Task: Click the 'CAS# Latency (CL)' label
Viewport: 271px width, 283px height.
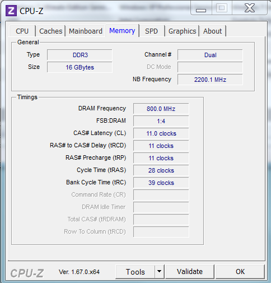Action: point(100,133)
